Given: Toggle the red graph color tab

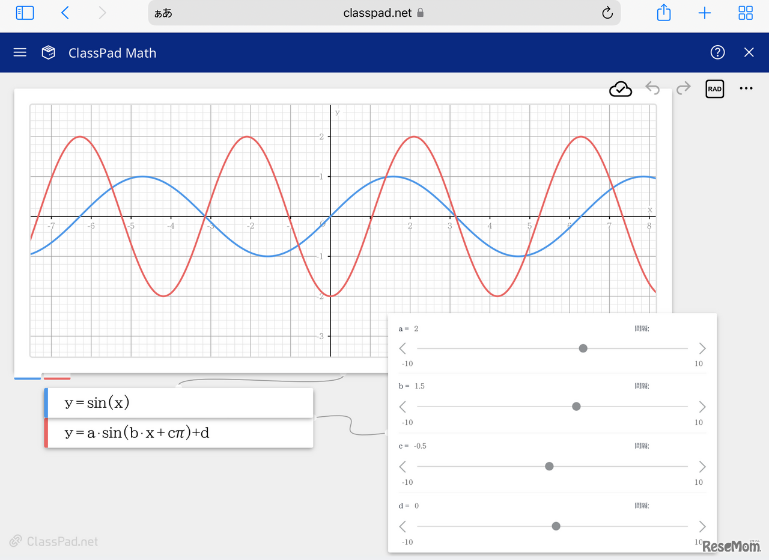Looking at the screenshot, I should point(57,378).
